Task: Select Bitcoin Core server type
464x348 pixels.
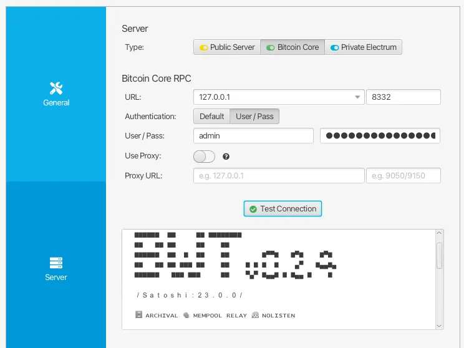Action: click(292, 47)
